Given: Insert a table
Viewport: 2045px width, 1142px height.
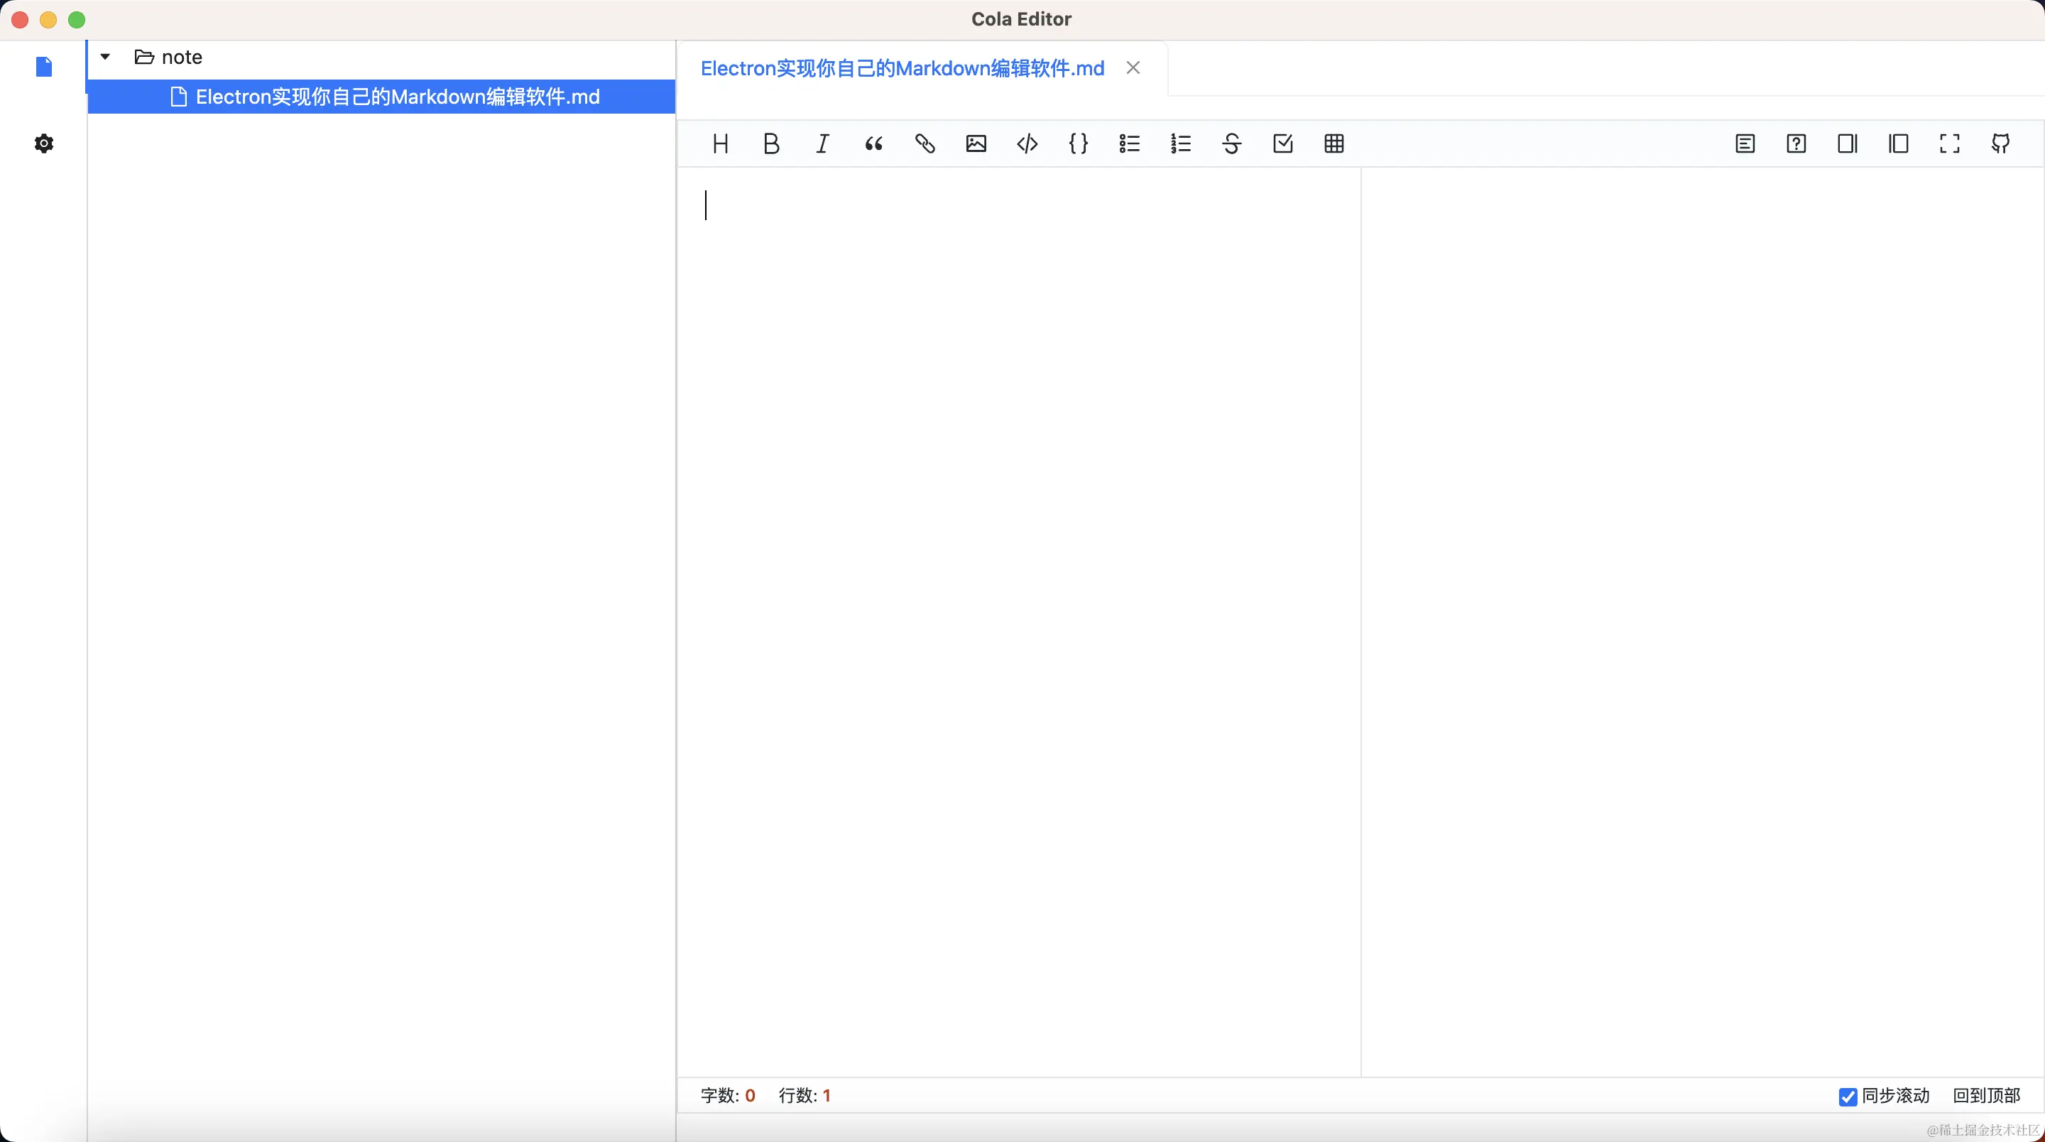Looking at the screenshot, I should 1334,143.
